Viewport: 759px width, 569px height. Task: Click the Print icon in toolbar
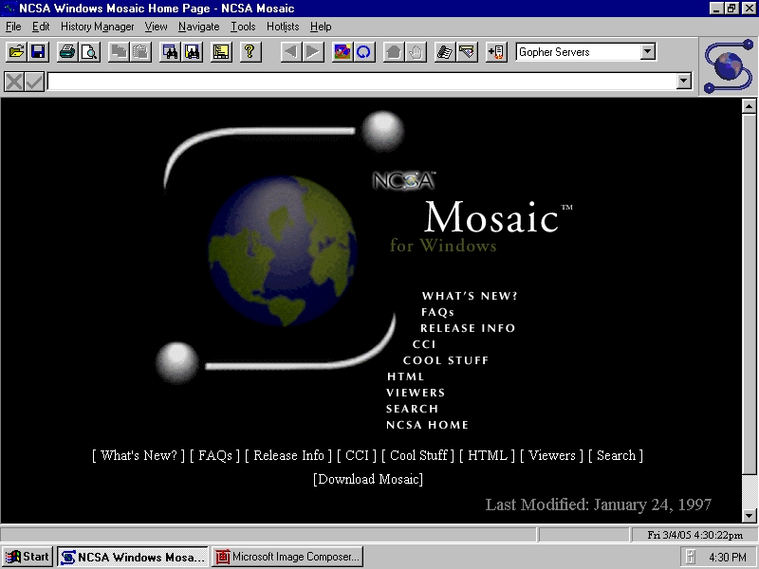click(67, 52)
